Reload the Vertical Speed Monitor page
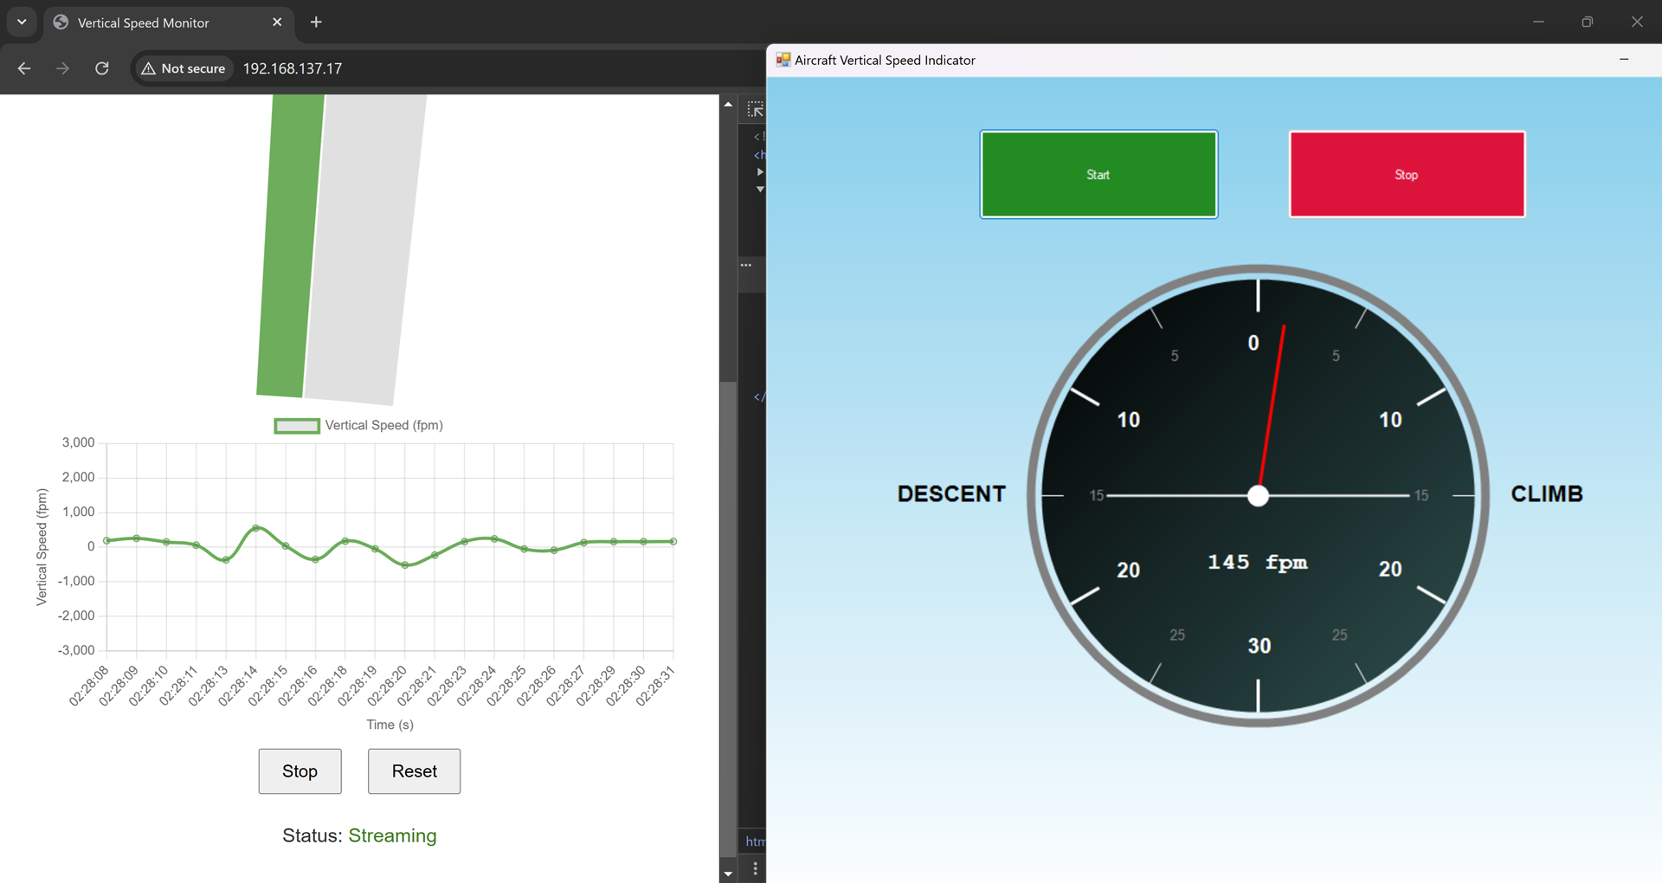 102,68
